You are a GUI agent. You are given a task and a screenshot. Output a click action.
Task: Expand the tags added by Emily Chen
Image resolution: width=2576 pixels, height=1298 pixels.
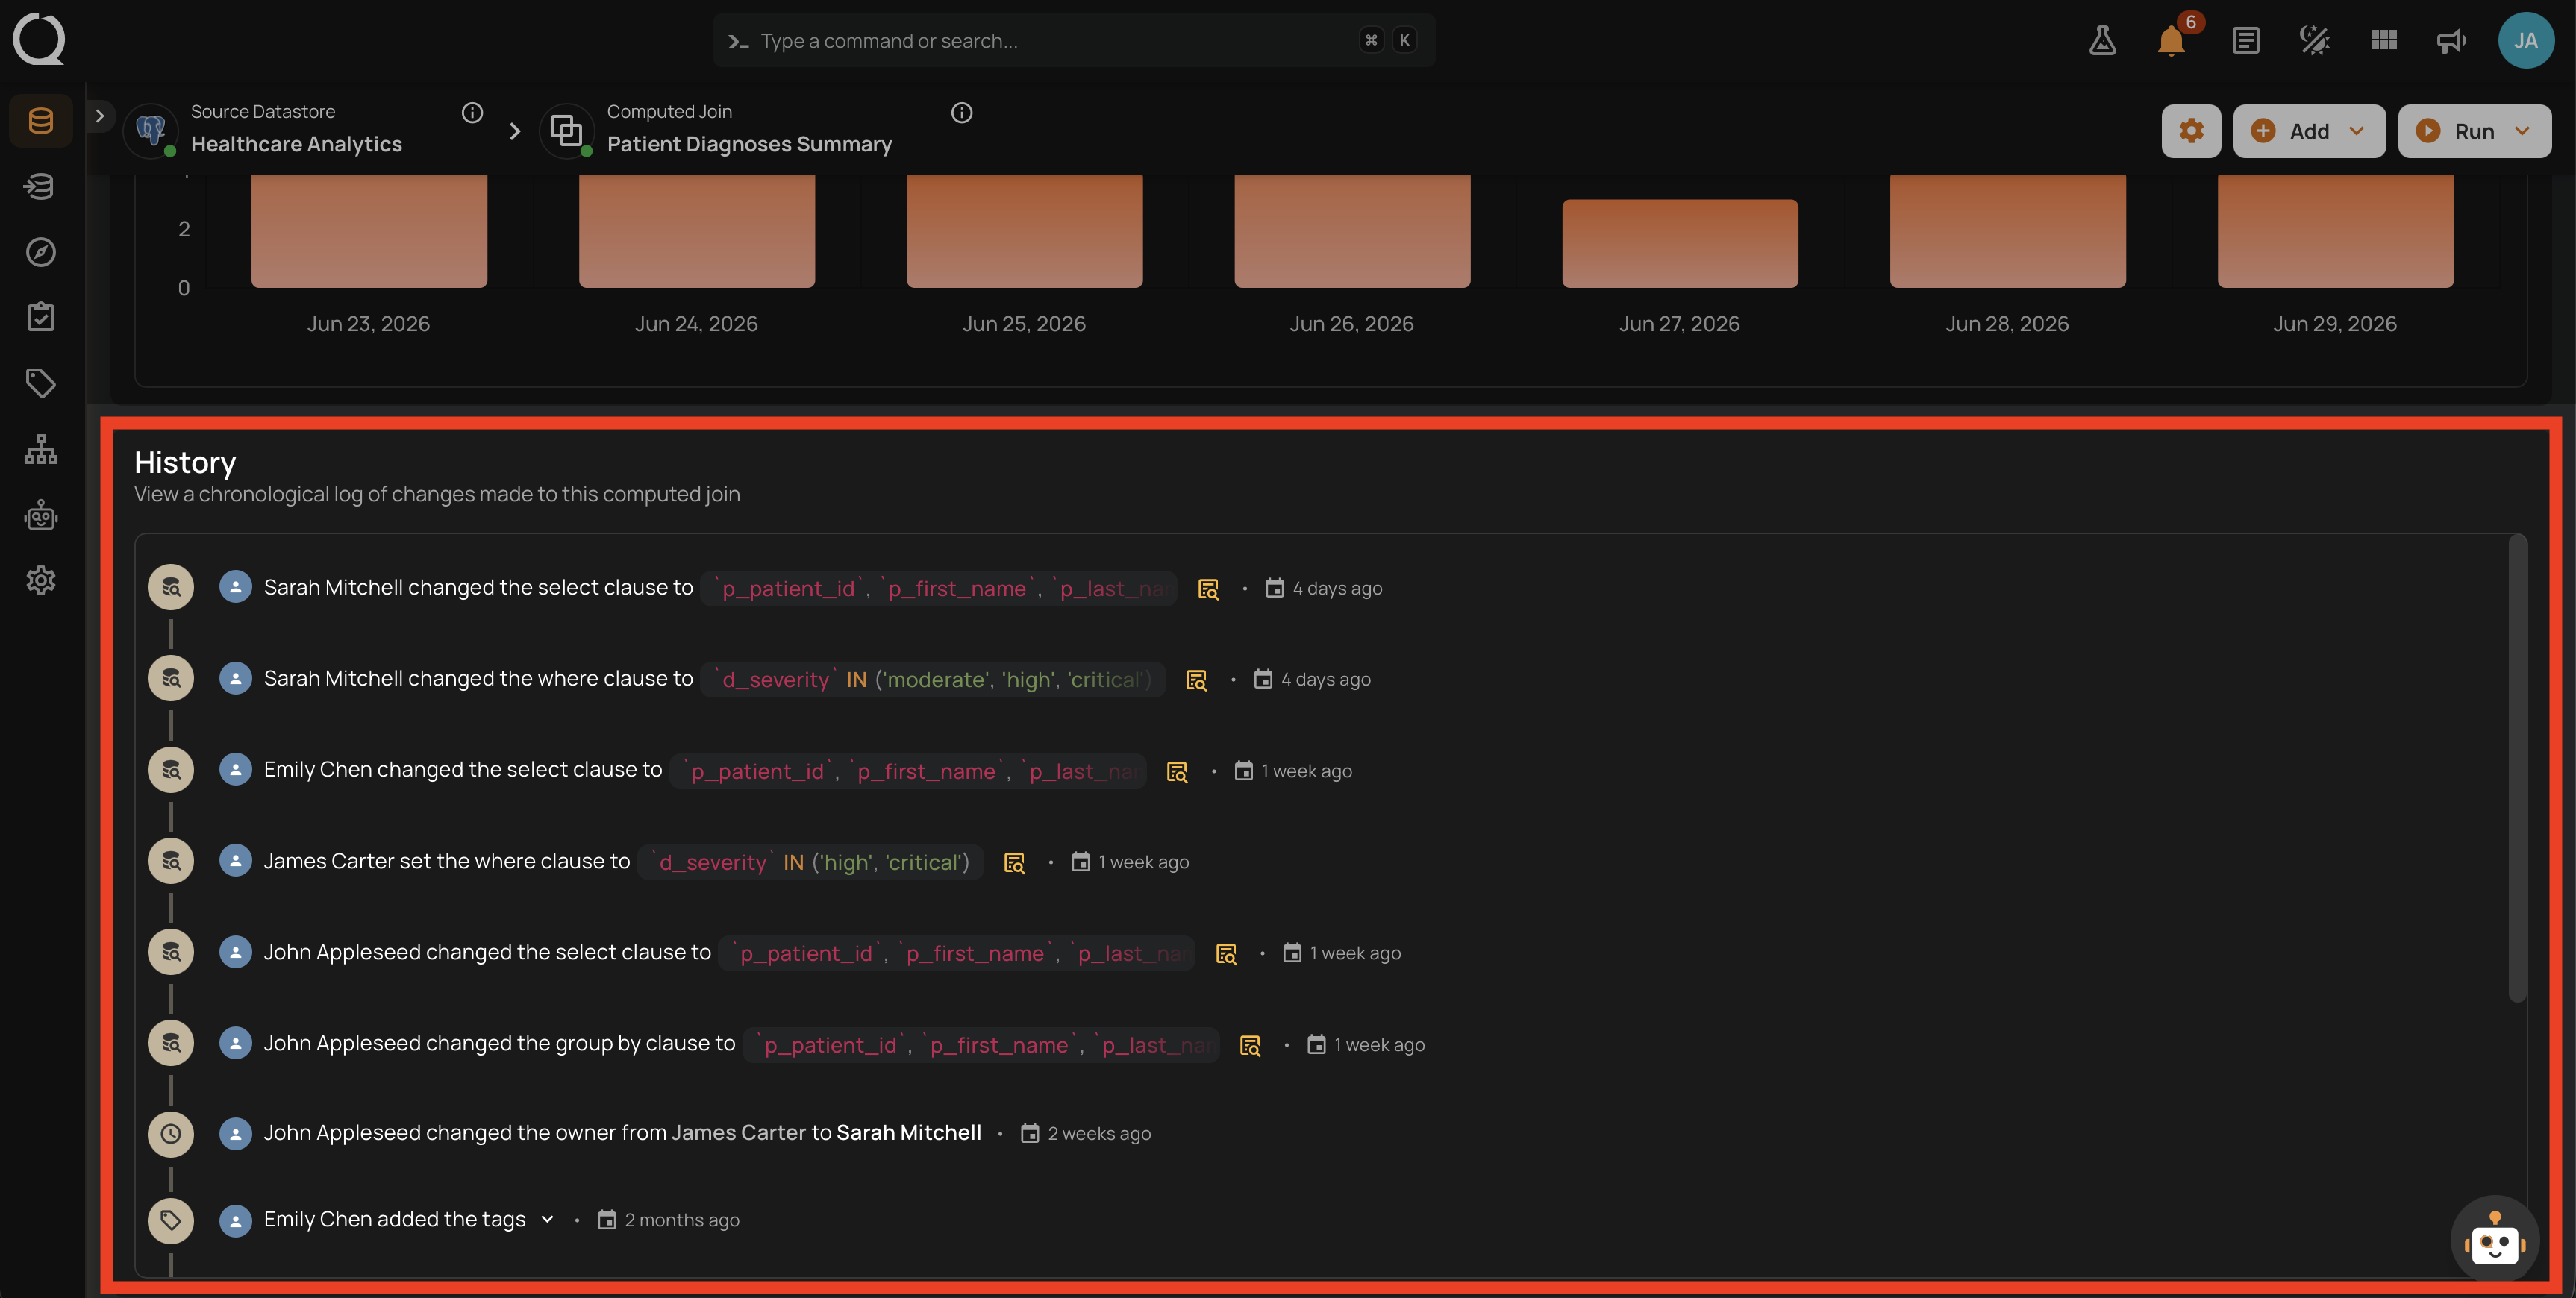click(x=547, y=1219)
